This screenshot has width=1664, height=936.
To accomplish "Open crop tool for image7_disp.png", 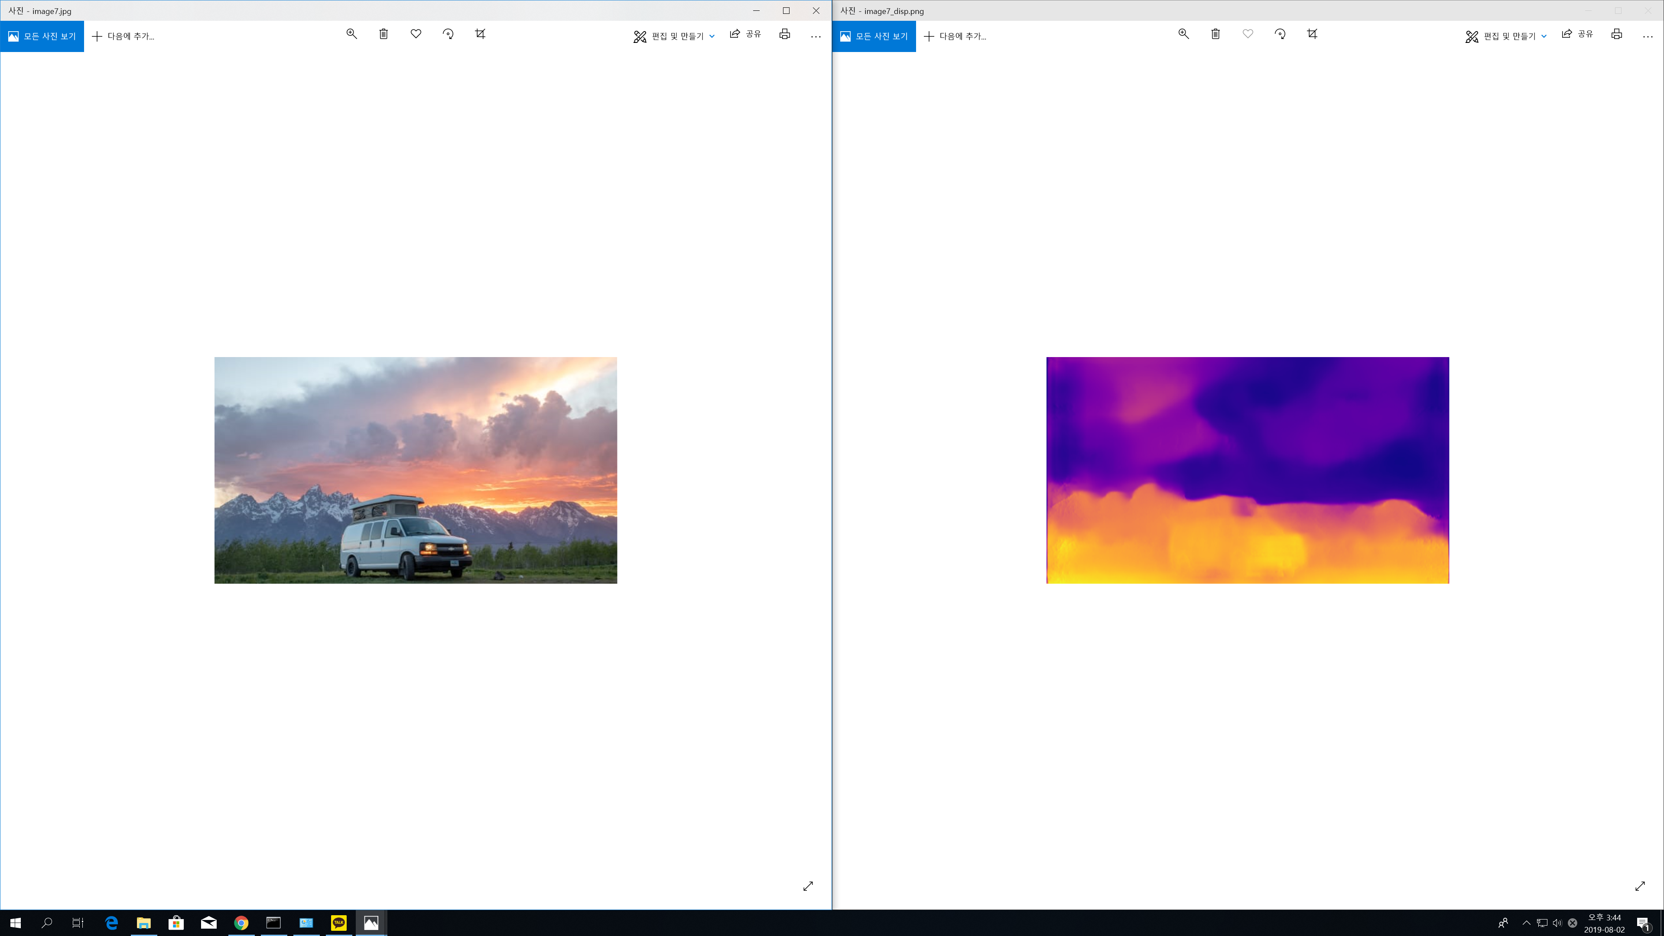I will click(x=1312, y=34).
